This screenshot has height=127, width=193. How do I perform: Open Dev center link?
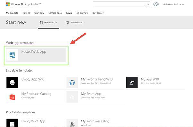point(98,13)
